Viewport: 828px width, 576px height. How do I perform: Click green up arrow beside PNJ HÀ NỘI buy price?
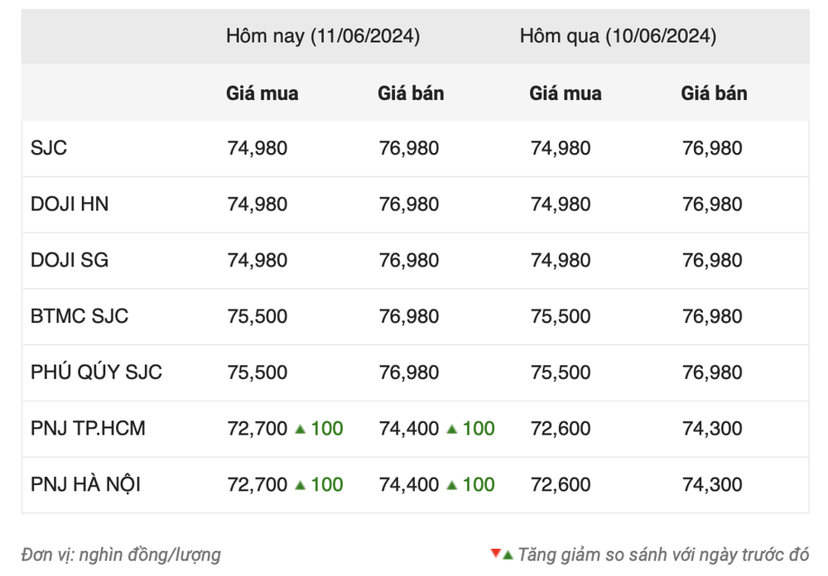click(300, 485)
